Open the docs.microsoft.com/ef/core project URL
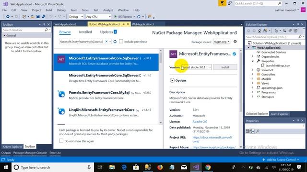Viewport: 307px width, 172px height. (212, 139)
